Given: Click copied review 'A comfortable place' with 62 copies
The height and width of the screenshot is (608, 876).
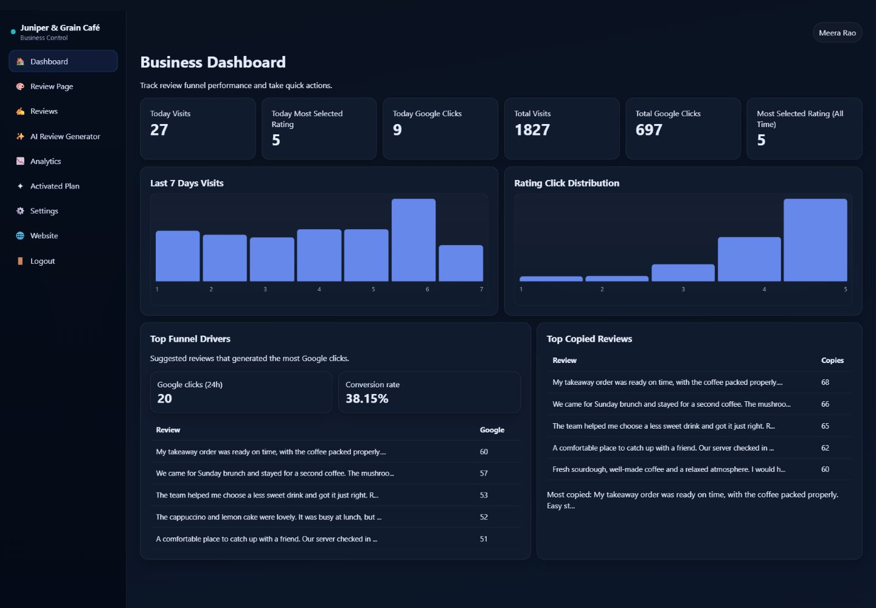Looking at the screenshot, I should [699, 448].
